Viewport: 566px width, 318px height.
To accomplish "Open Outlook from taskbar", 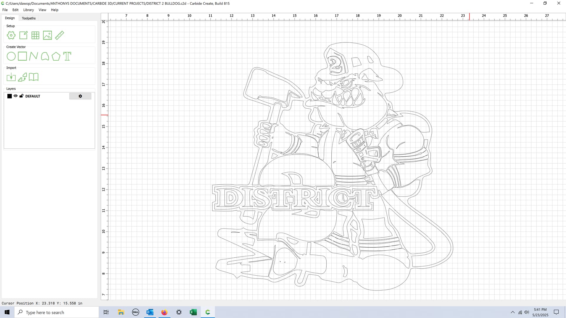I will [150, 312].
